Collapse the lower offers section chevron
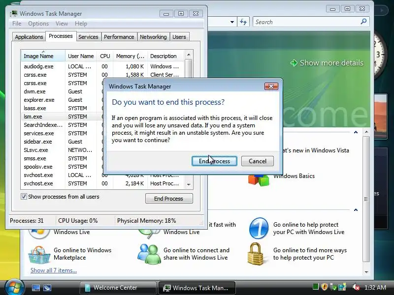 (x=356, y=210)
